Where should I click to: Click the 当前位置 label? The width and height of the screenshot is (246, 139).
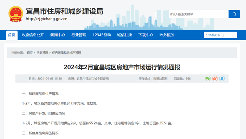[x=18, y=53]
